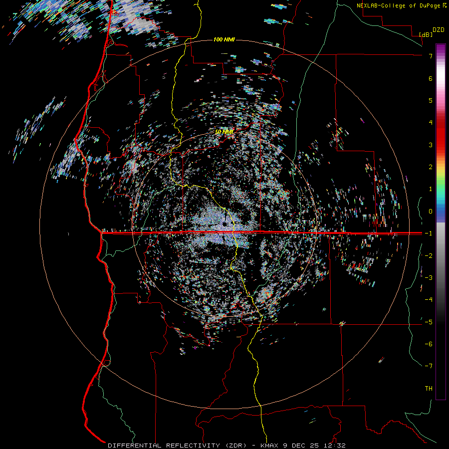449x449 pixels.
Task: Click the dark radar site dot at center
Action: pyautogui.click(x=224, y=224)
